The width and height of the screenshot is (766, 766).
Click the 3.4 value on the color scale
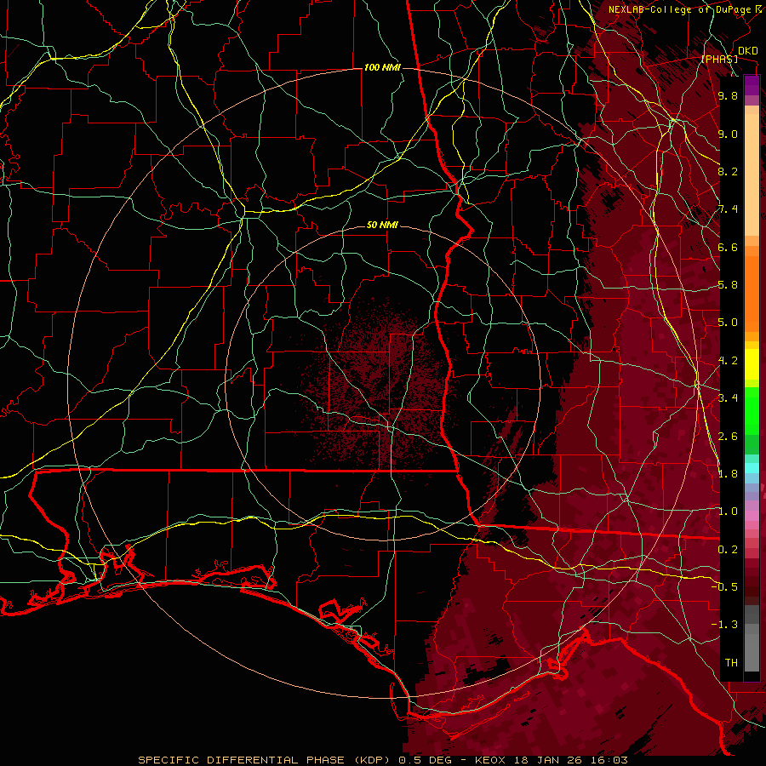point(728,398)
